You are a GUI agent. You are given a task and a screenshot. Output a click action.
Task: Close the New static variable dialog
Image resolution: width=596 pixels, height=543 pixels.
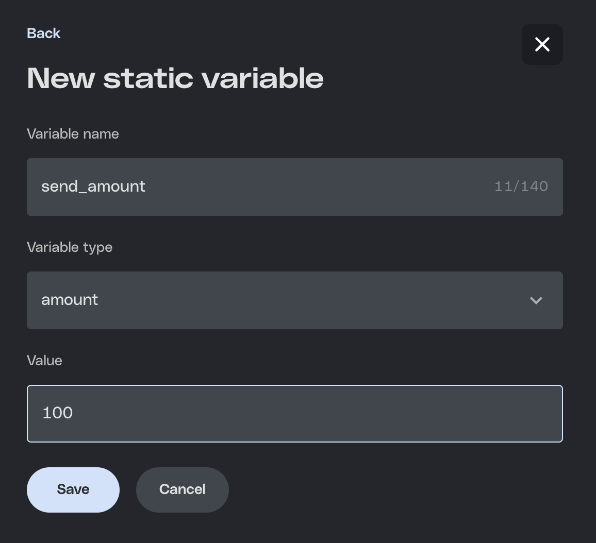[542, 44]
